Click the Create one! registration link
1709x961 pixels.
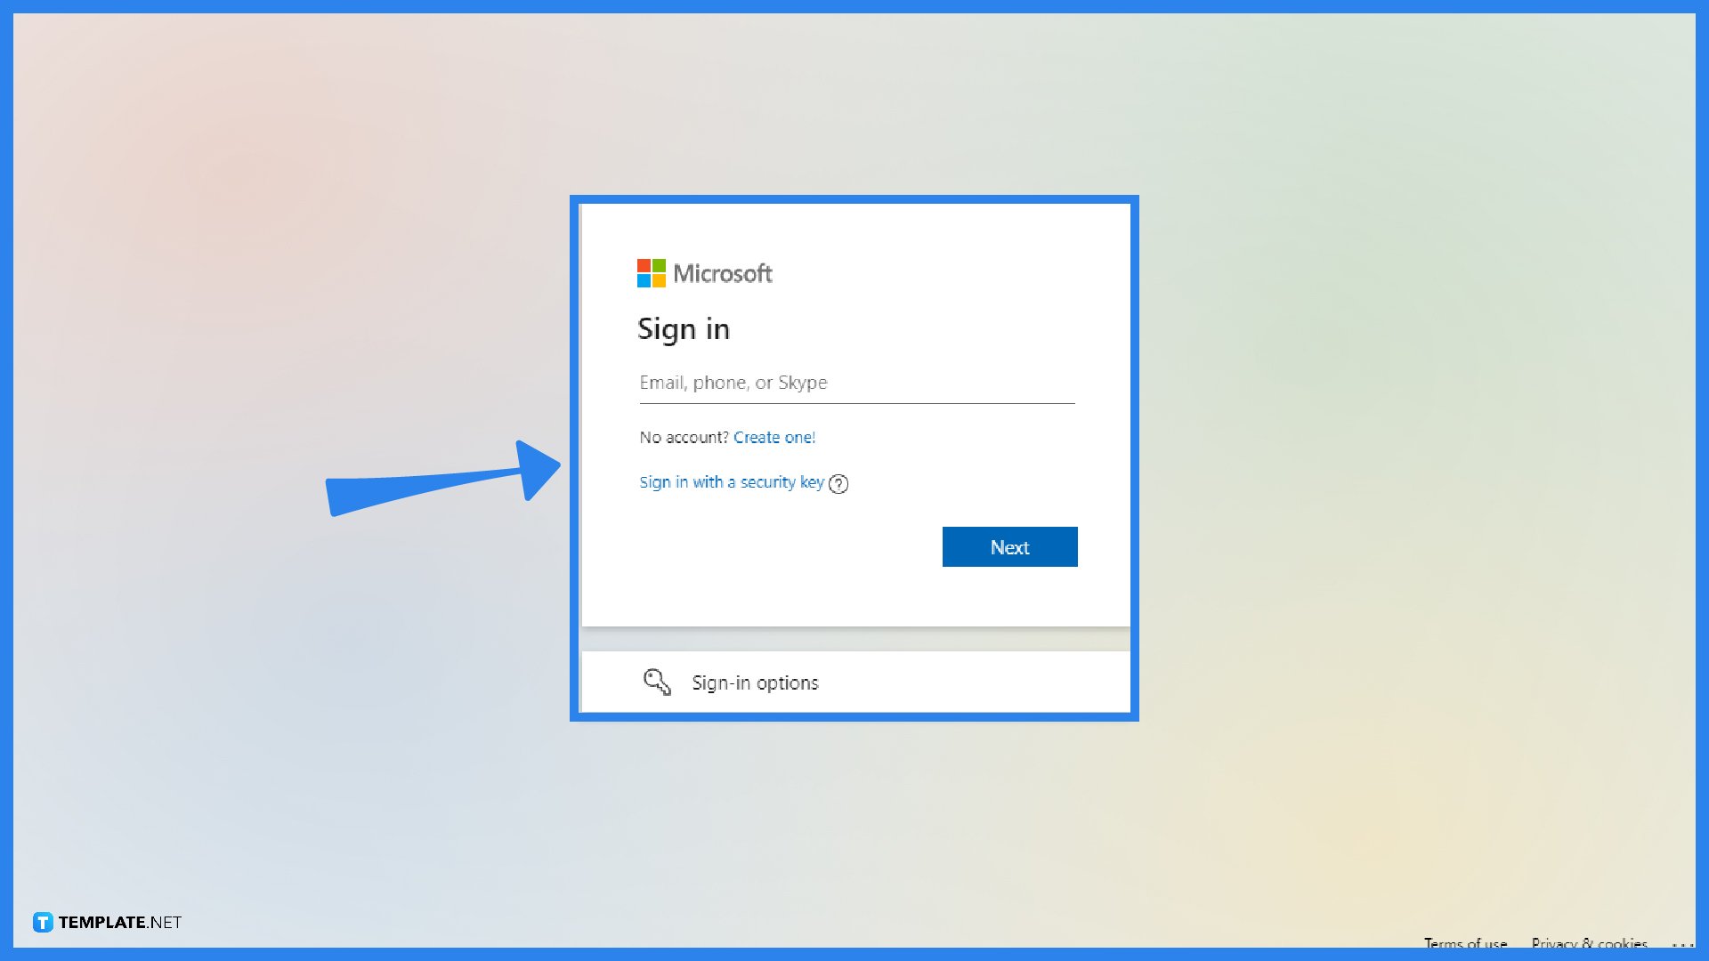[774, 437]
